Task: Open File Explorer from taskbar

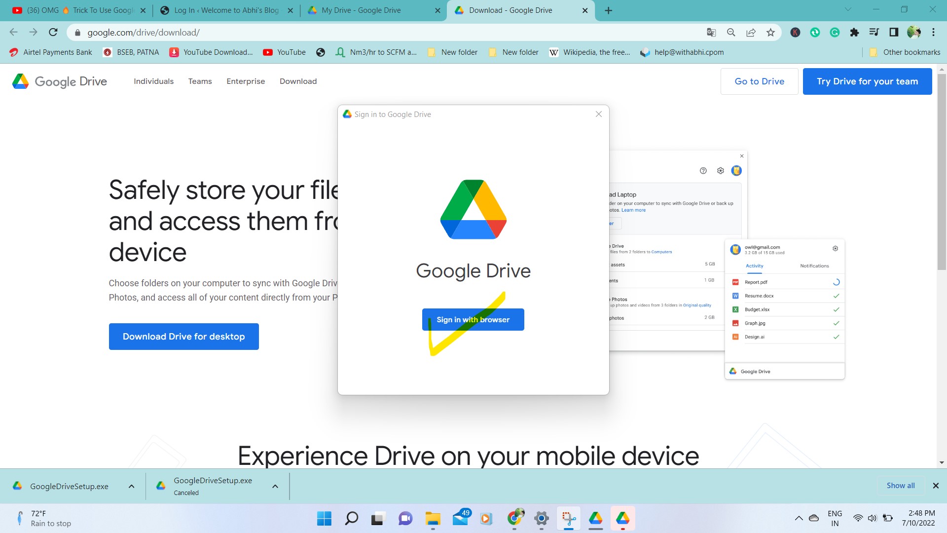Action: [x=433, y=519]
